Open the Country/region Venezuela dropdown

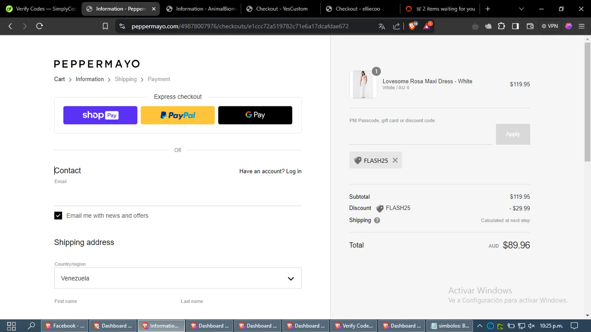tap(178, 278)
